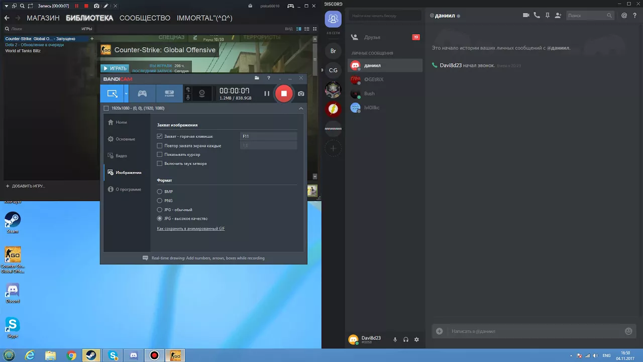Open magnifier icon in top recording bar
The height and width of the screenshot is (362, 643).
tap(23, 6)
